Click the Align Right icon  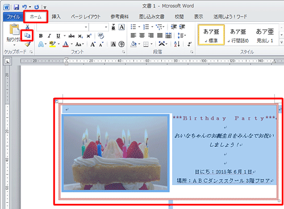tap(151, 35)
